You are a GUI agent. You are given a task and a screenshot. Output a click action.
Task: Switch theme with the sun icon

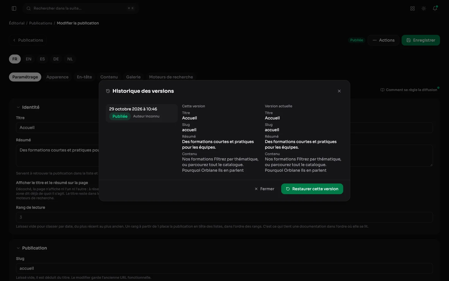pos(424,8)
